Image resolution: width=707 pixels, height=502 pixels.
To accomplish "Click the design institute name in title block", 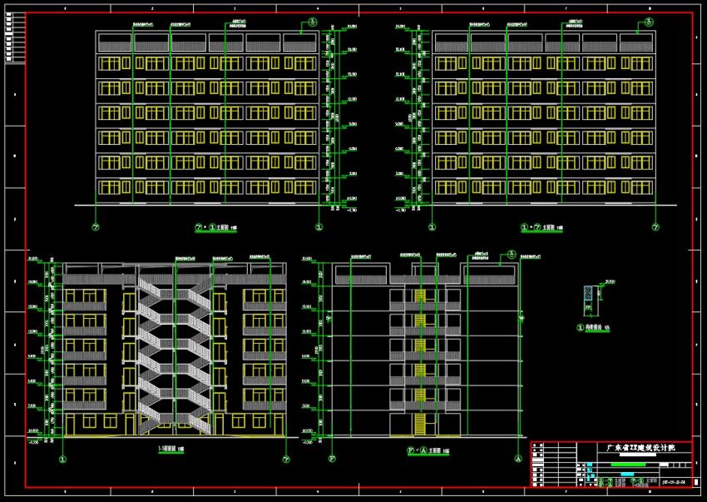I will (640, 448).
